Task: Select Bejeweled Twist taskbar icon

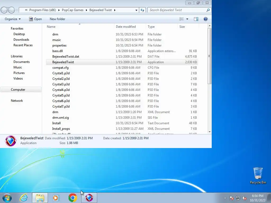Action: [x=89, y=198]
